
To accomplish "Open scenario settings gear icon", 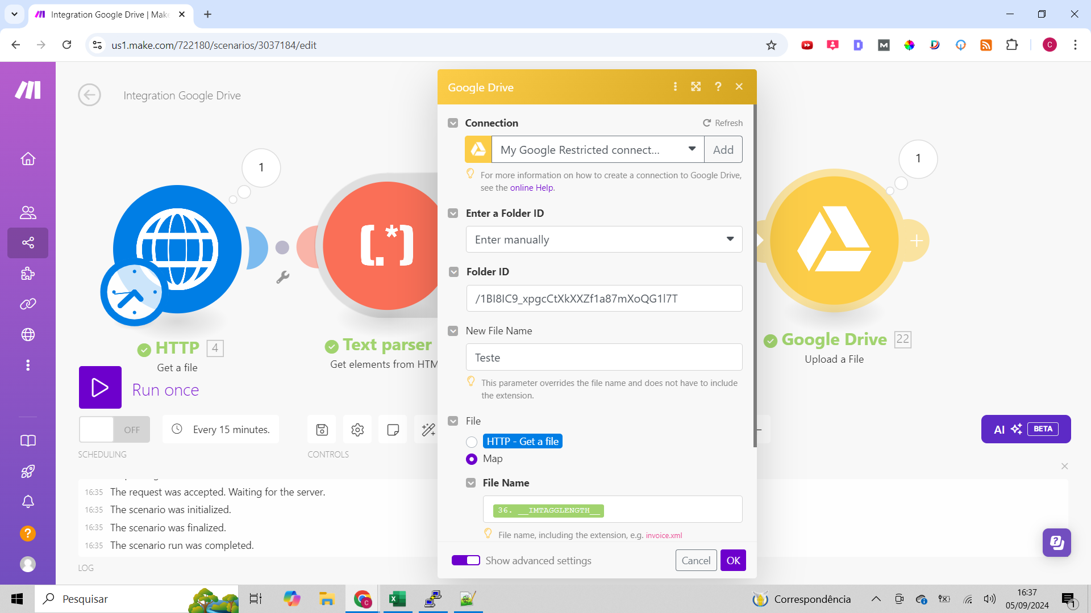I will click(357, 430).
